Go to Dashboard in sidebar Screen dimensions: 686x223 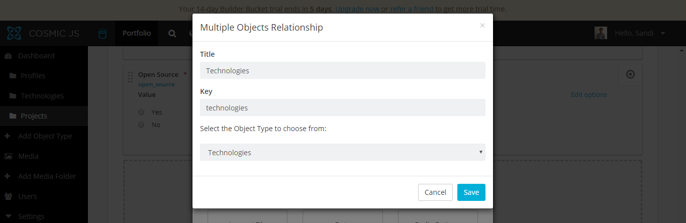[36, 56]
